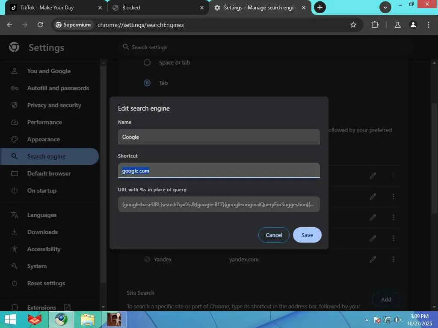Click the Name field containing Google
438x328 pixels.
(x=219, y=137)
